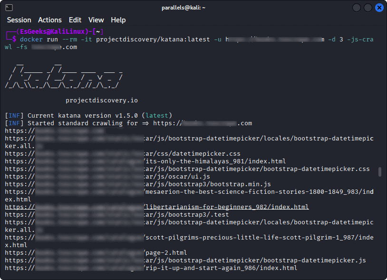Image resolution: width=387 pixels, height=280 pixels.
Task: Click projectdiscovery/katana:latest in command
Action: (x=153, y=40)
